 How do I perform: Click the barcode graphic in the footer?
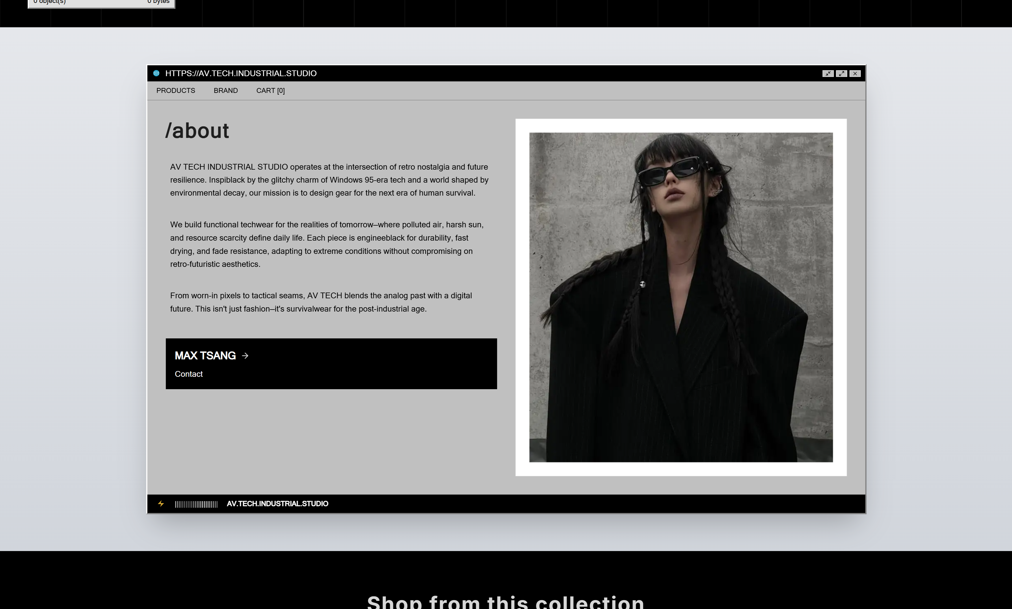pos(196,504)
